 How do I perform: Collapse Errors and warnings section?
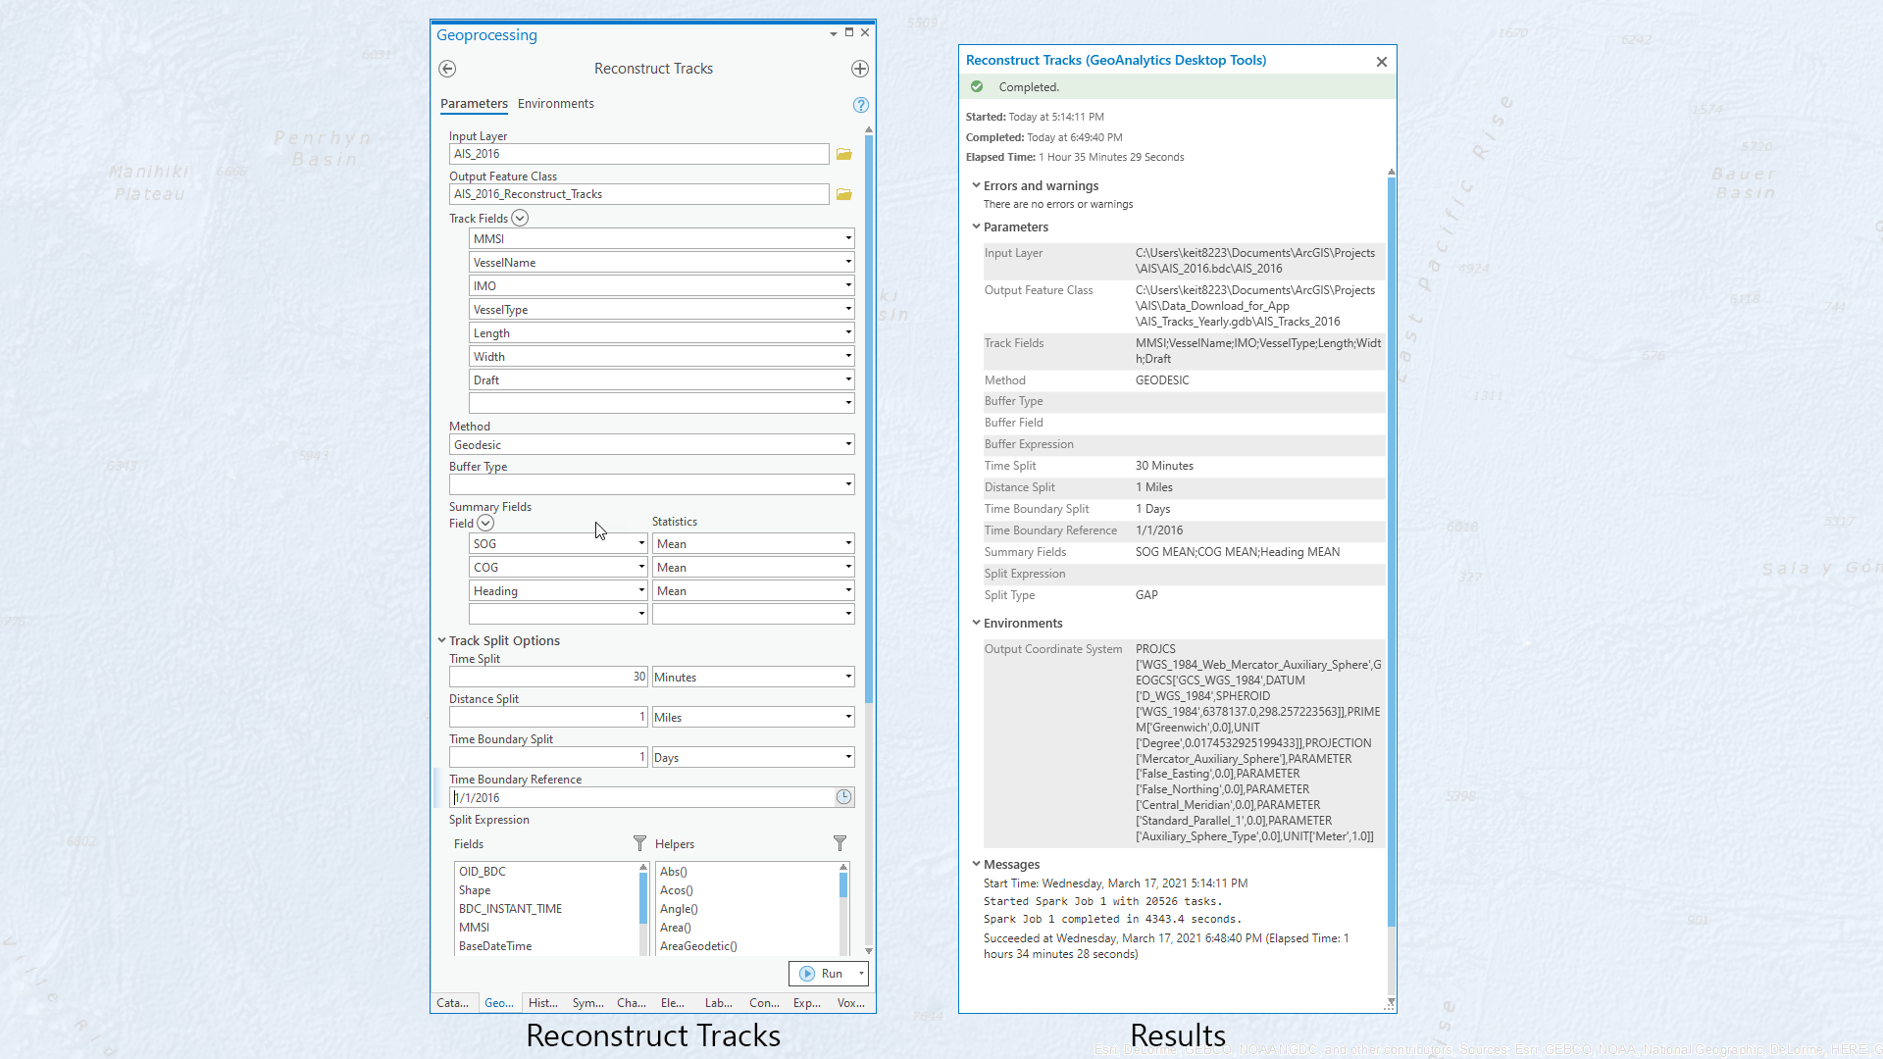pyautogui.click(x=976, y=185)
